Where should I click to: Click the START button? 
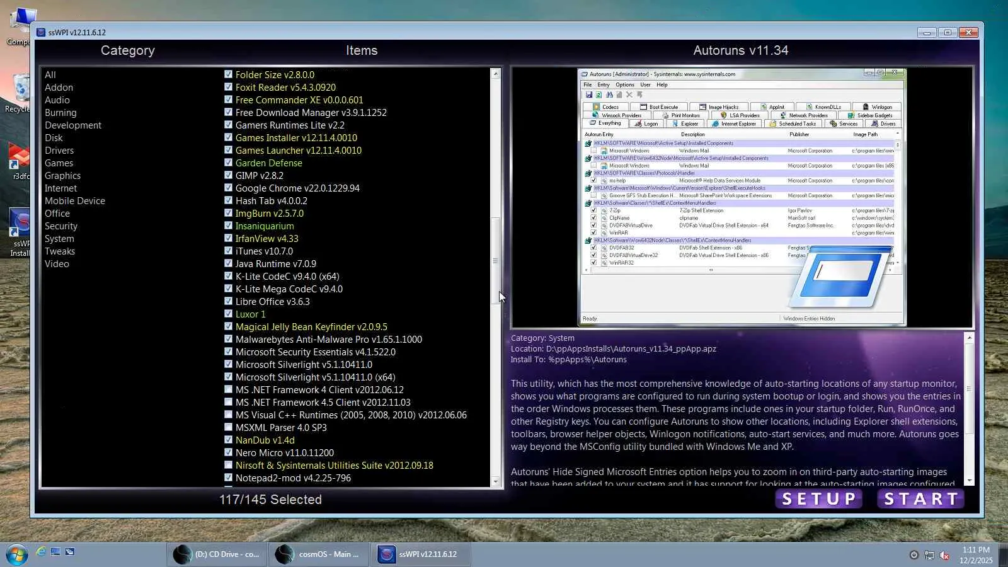(921, 499)
